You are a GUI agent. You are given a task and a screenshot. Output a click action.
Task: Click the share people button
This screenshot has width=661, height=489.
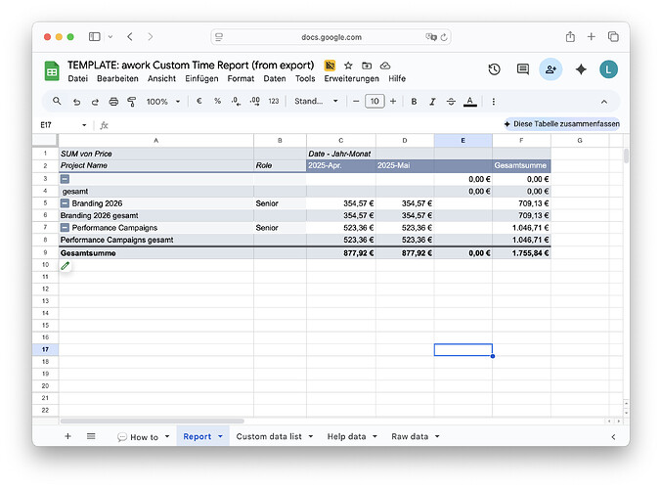(551, 69)
